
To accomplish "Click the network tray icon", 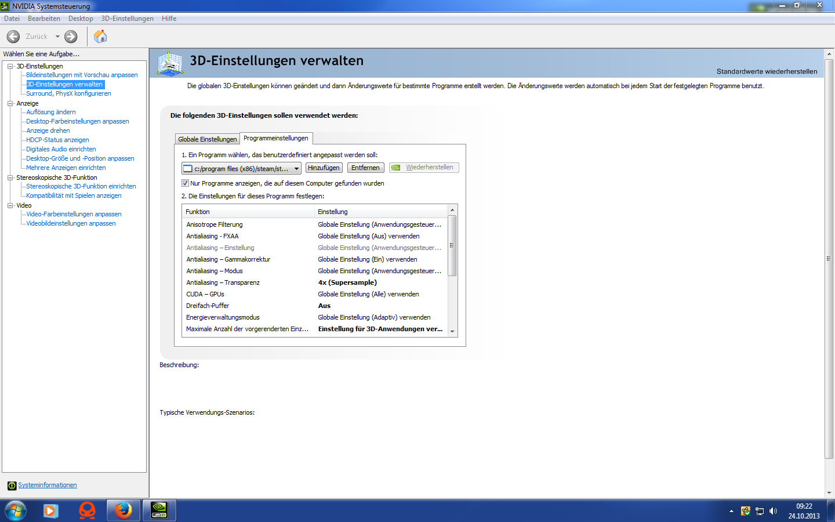I will pyautogui.click(x=760, y=511).
